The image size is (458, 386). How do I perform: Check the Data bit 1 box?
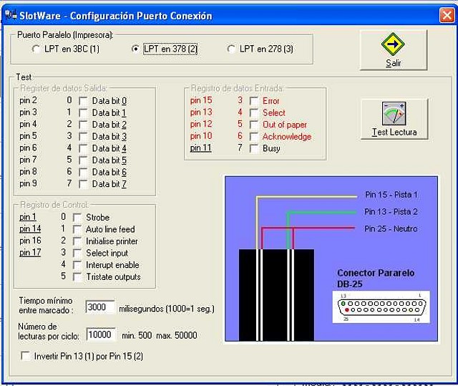pyautogui.click(x=83, y=112)
